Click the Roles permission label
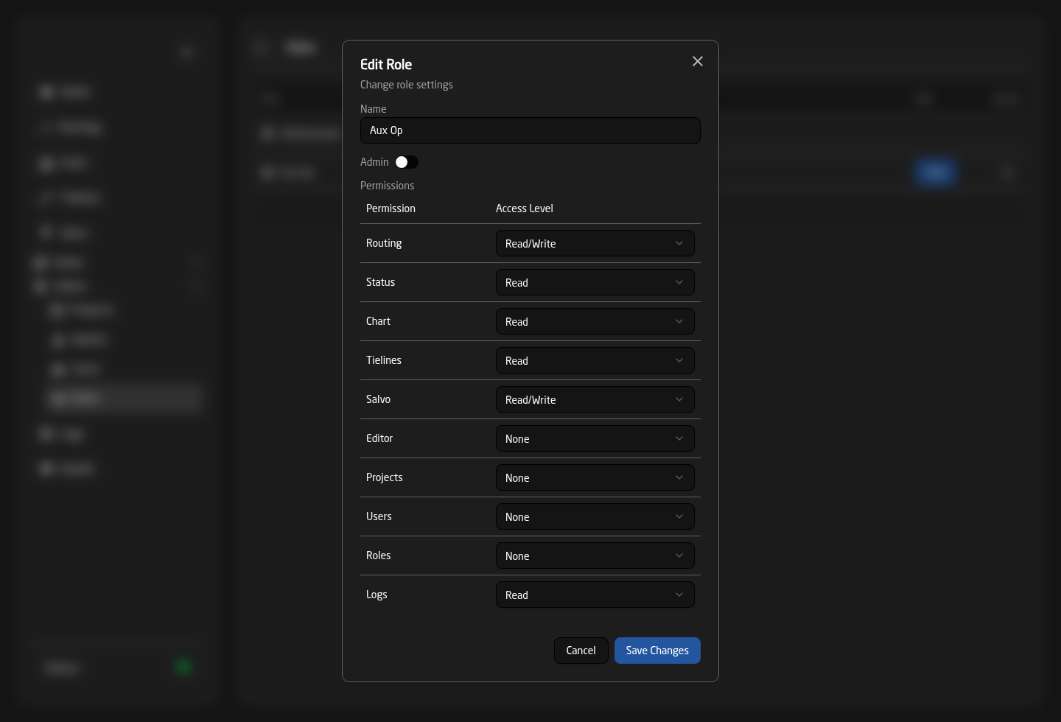This screenshot has width=1061, height=722. coord(378,555)
